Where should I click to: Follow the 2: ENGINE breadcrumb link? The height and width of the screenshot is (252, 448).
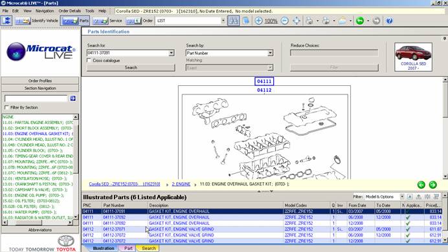point(181,184)
